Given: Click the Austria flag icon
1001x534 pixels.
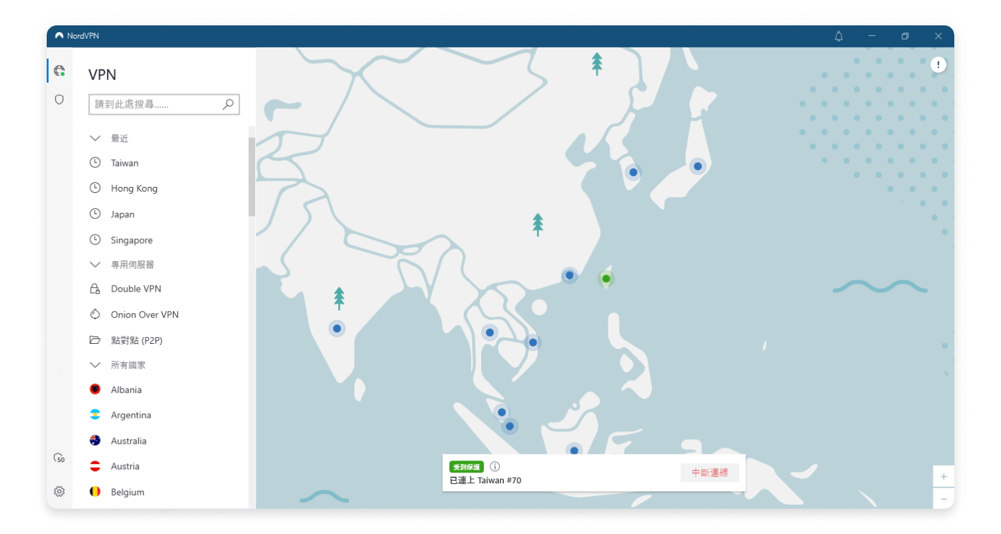Looking at the screenshot, I should [95, 466].
